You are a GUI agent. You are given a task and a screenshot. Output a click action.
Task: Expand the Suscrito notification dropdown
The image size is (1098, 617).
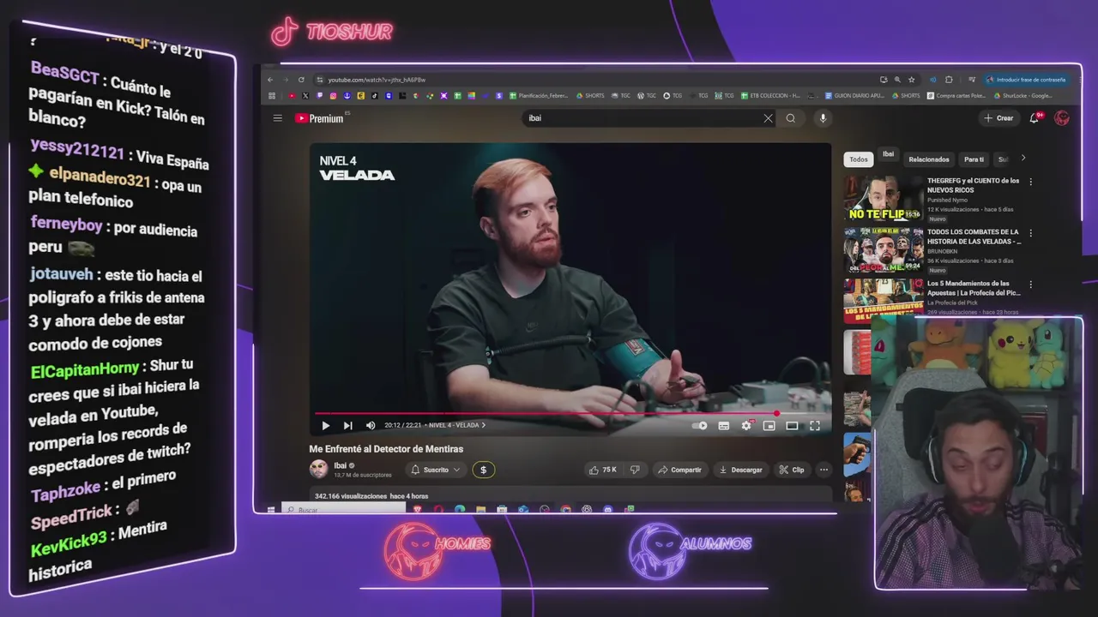tap(436, 470)
